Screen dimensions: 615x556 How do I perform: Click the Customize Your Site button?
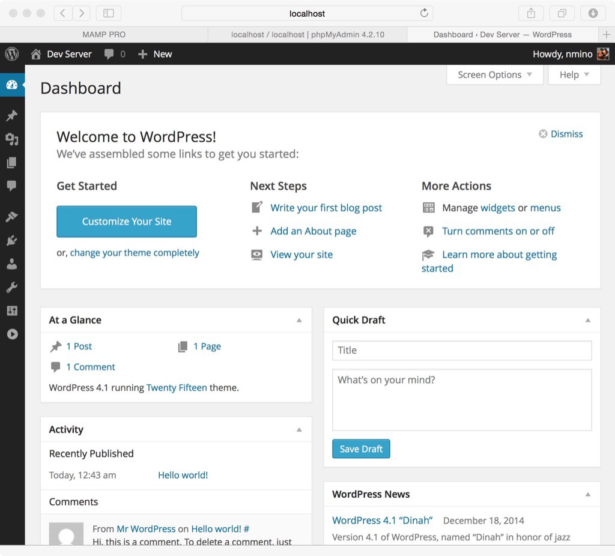coord(127,222)
